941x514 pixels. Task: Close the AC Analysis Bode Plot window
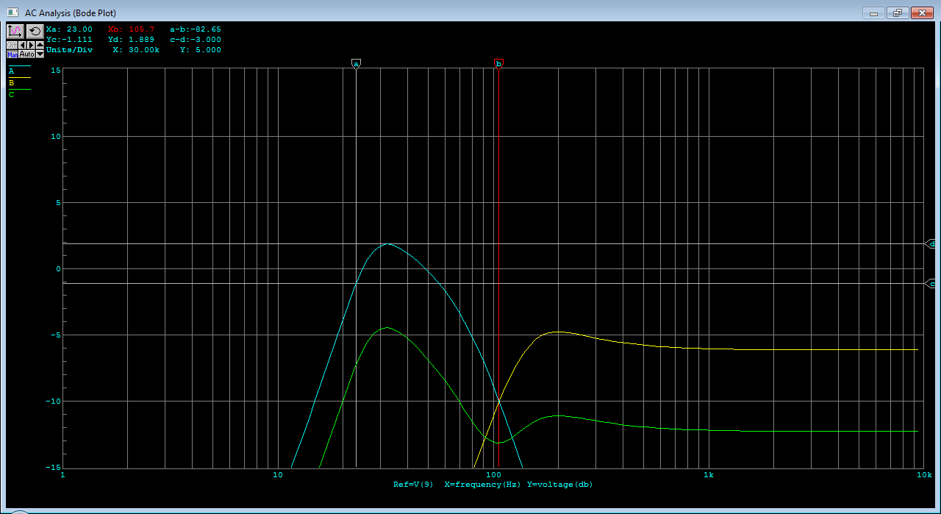click(921, 13)
